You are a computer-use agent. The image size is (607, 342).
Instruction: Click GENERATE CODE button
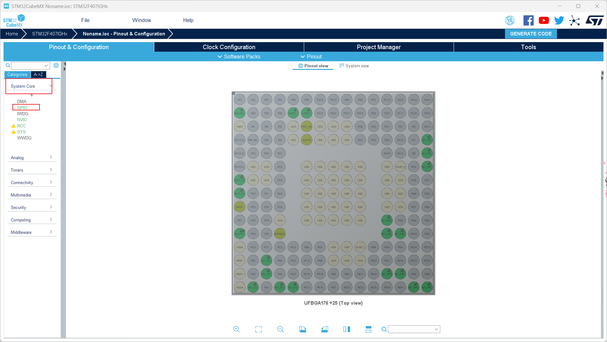pyautogui.click(x=531, y=34)
